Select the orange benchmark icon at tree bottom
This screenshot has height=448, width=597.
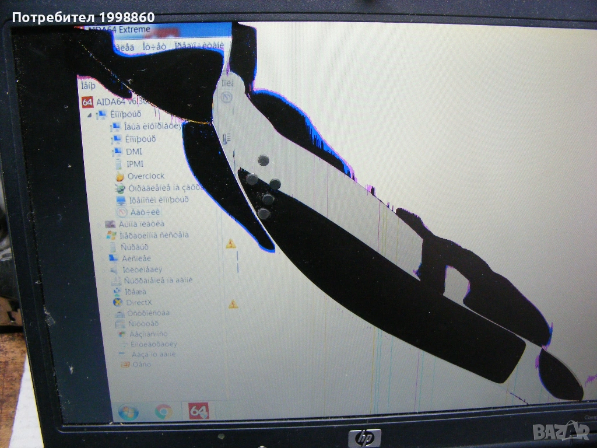[124, 365]
